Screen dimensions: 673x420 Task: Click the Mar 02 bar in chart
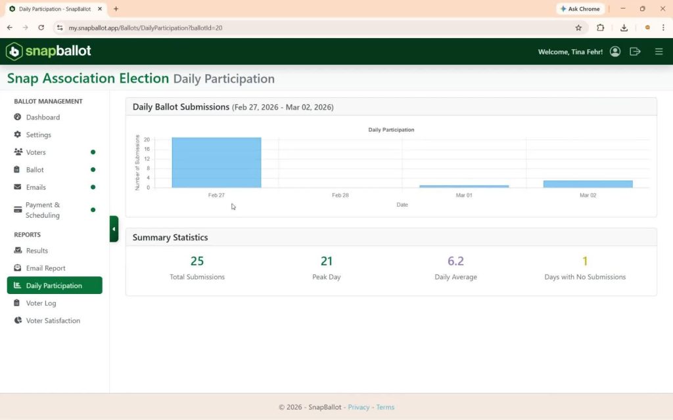tap(588, 184)
